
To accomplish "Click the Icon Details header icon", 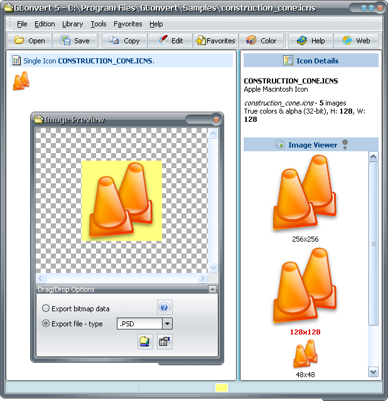I will click(x=288, y=60).
